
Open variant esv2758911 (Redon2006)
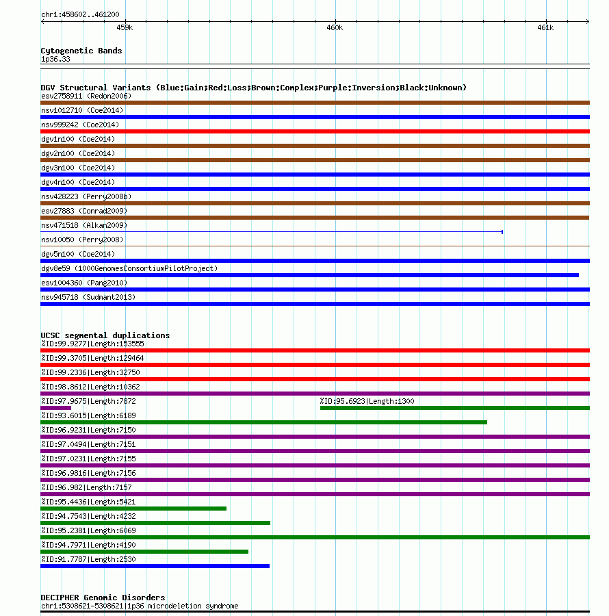86,97
